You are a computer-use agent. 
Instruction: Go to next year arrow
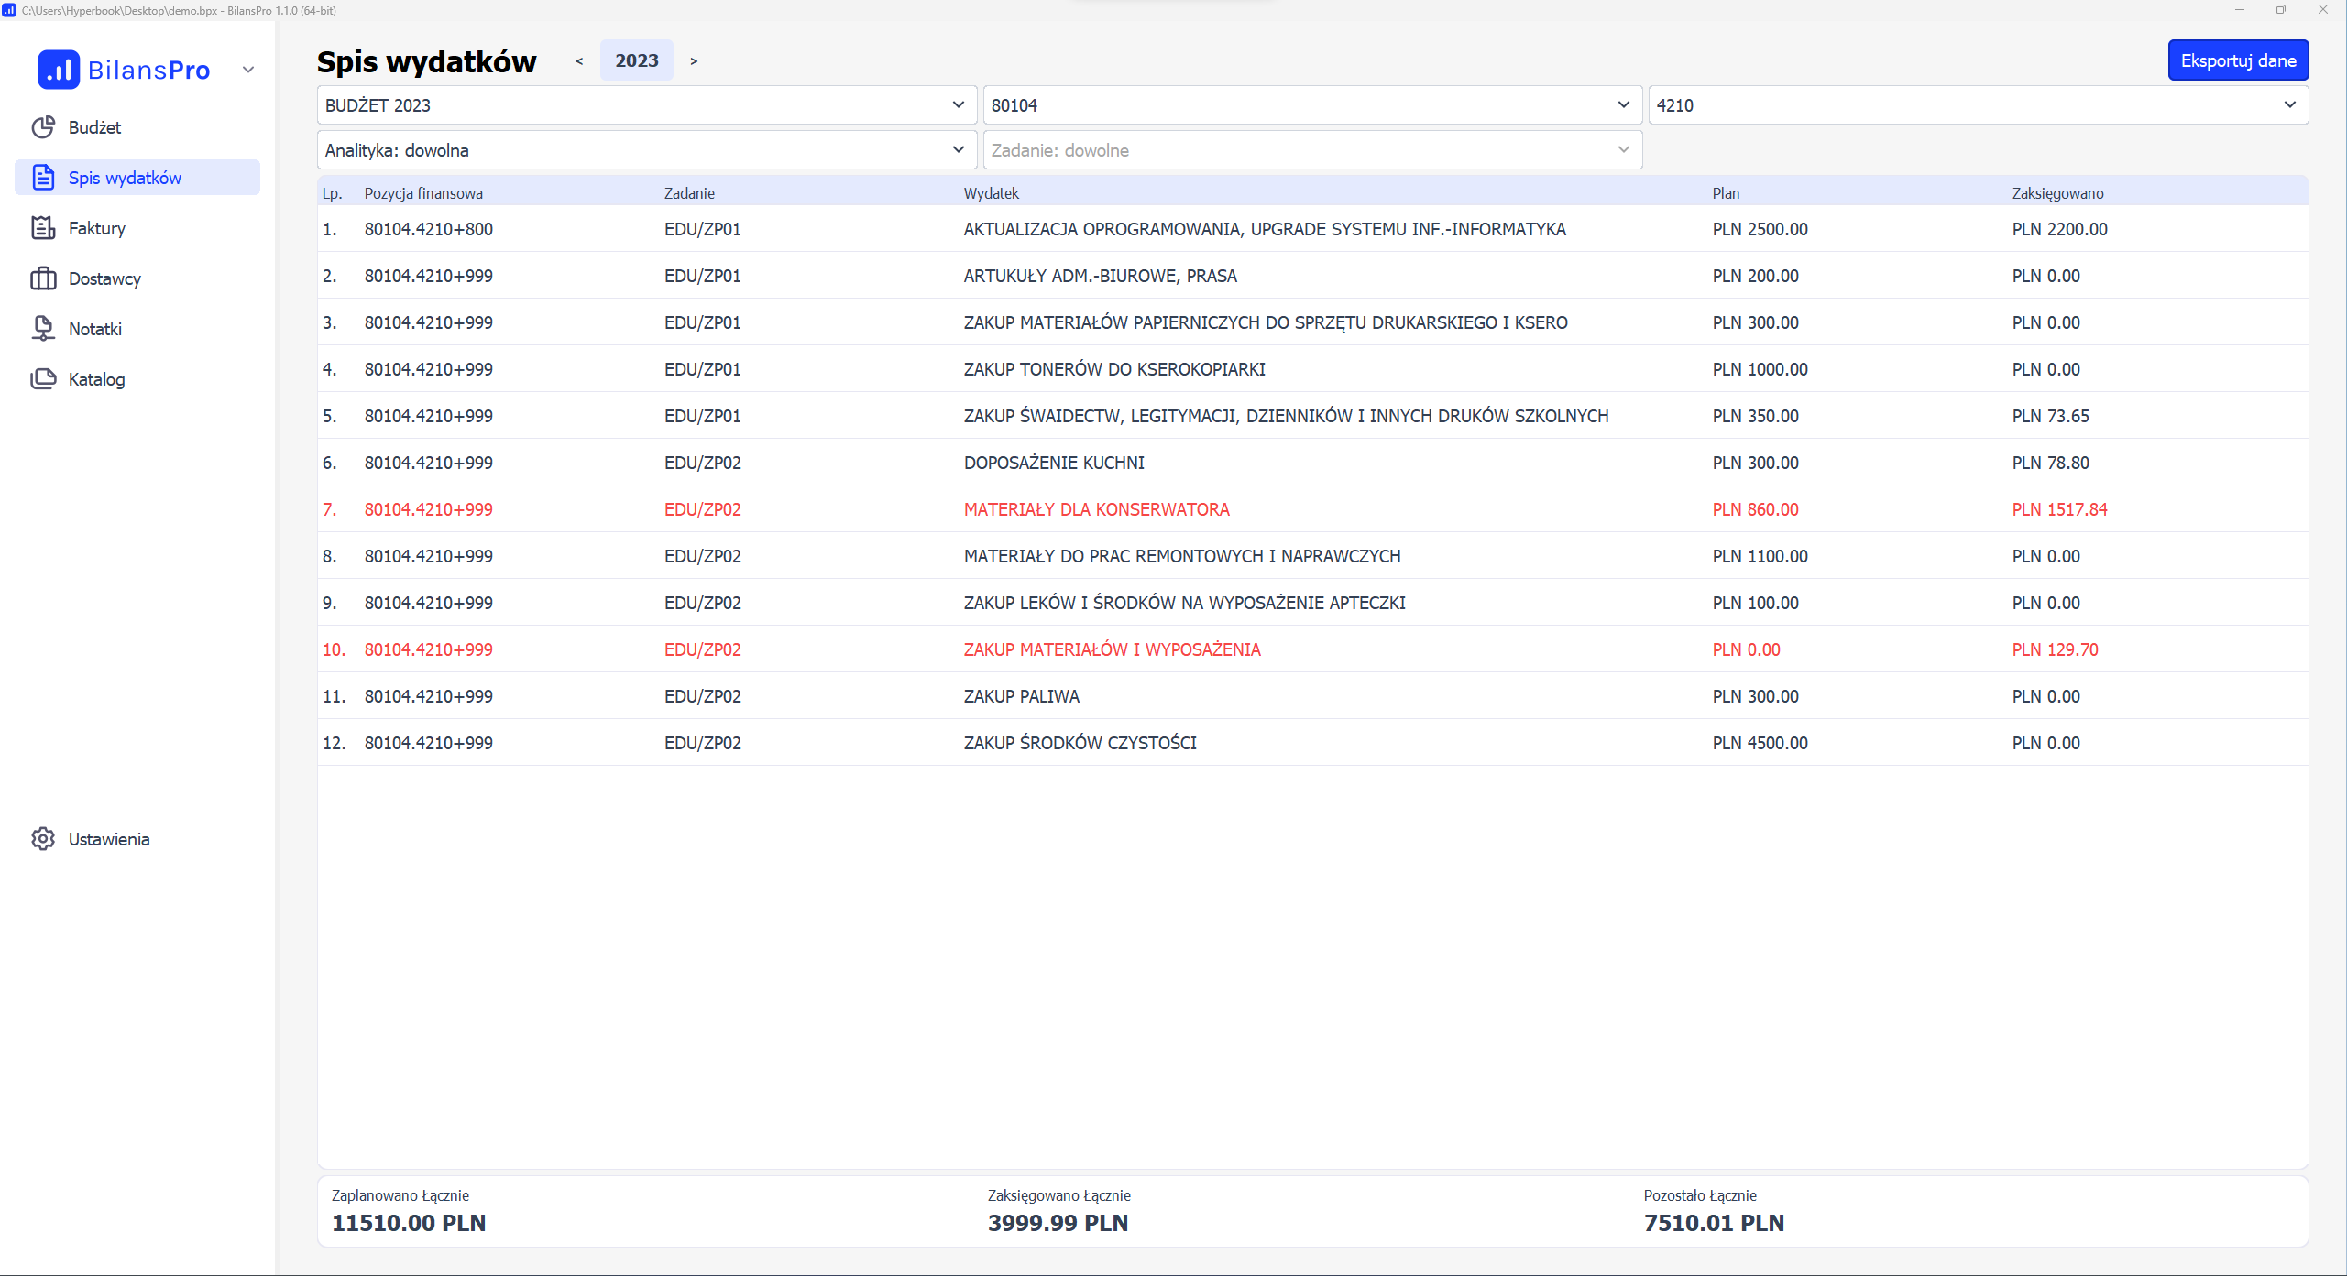point(694,60)
